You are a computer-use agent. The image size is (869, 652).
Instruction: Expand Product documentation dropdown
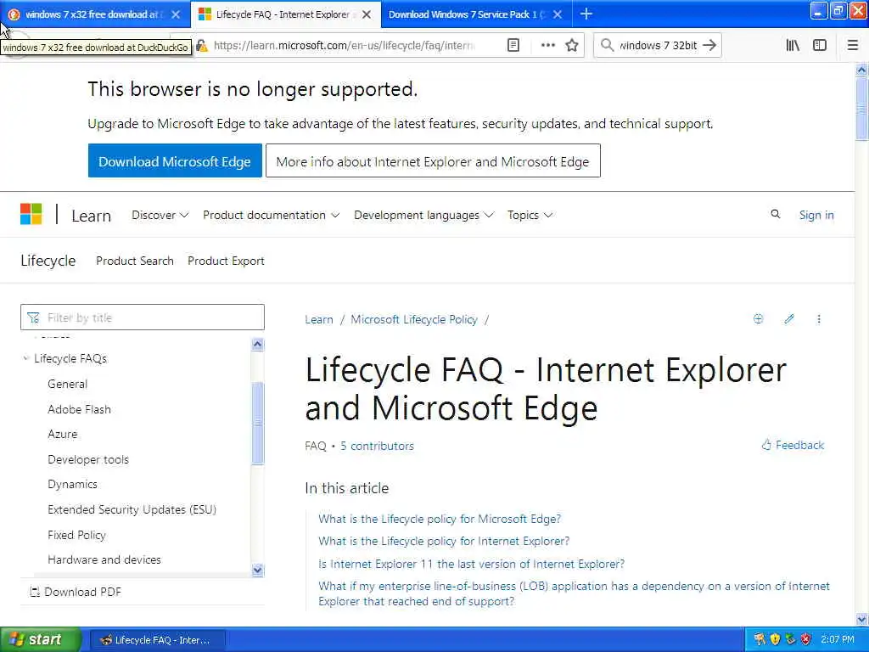(x=271, y=215)
